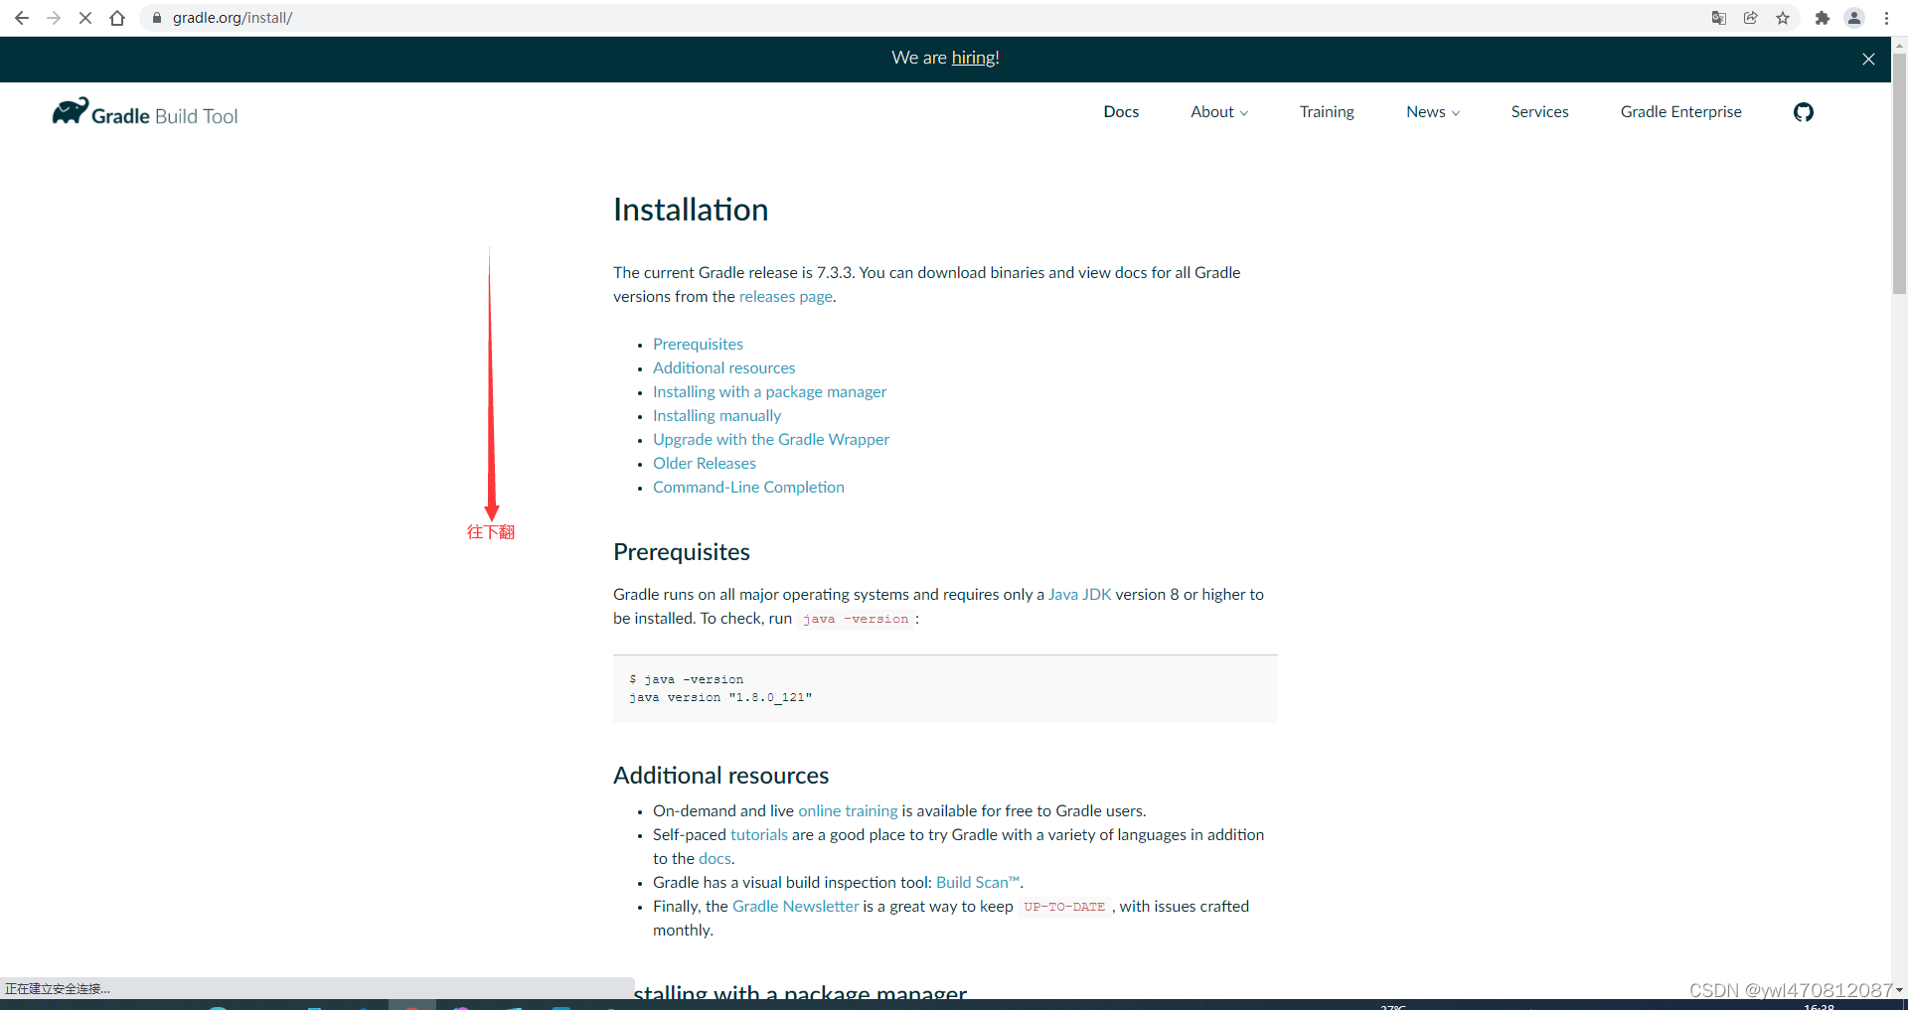Open Gradle Enterprise page
The image size is (1908, 1010).
tap(1680, 112)
